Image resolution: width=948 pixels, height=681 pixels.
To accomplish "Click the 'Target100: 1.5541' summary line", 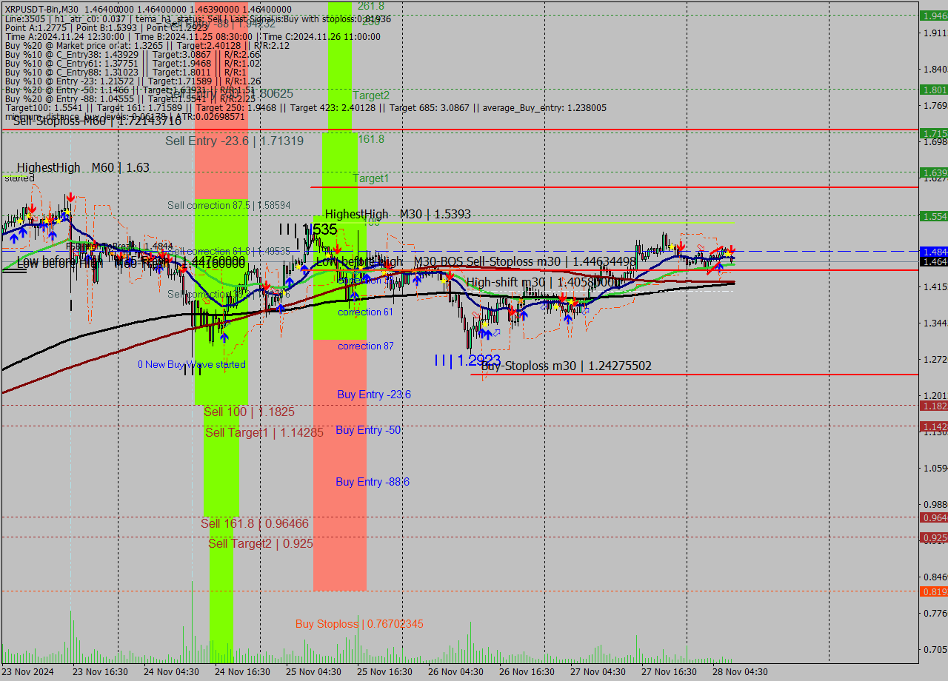I will pyautogui.click(x=305, y=108).
